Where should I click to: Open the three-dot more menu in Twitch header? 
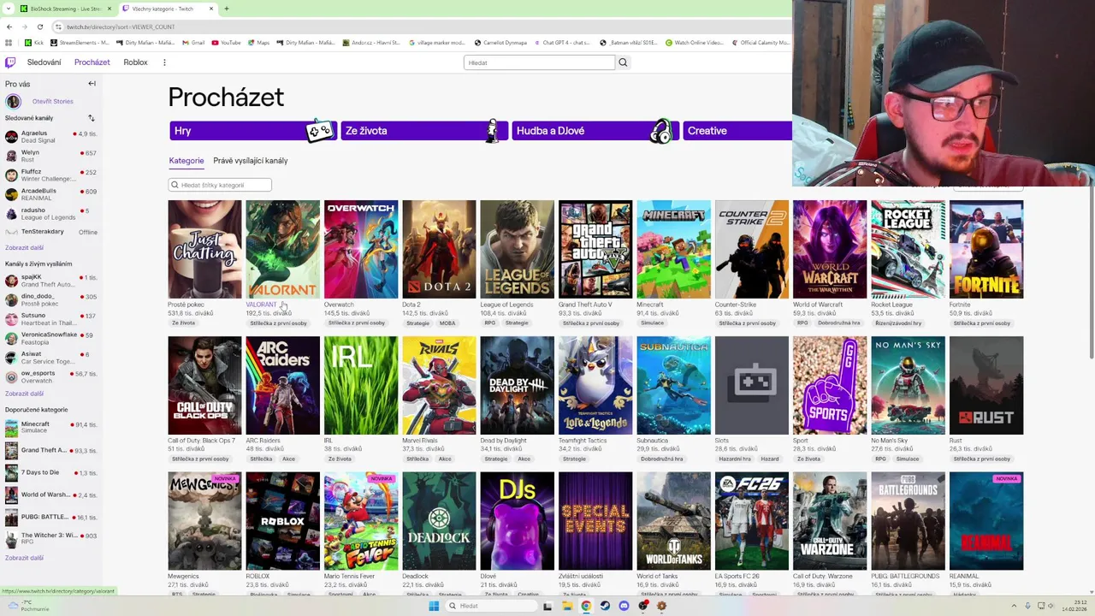(164, 62)
